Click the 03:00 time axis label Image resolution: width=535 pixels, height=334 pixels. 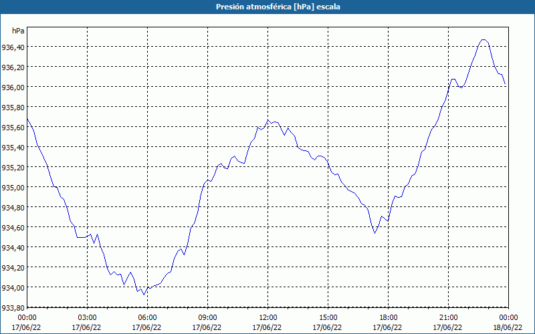pyautogui.click(x=88, y=318)
